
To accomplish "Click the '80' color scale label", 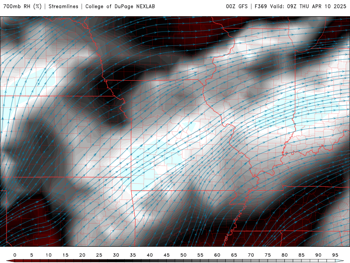I will coord(285,255).
